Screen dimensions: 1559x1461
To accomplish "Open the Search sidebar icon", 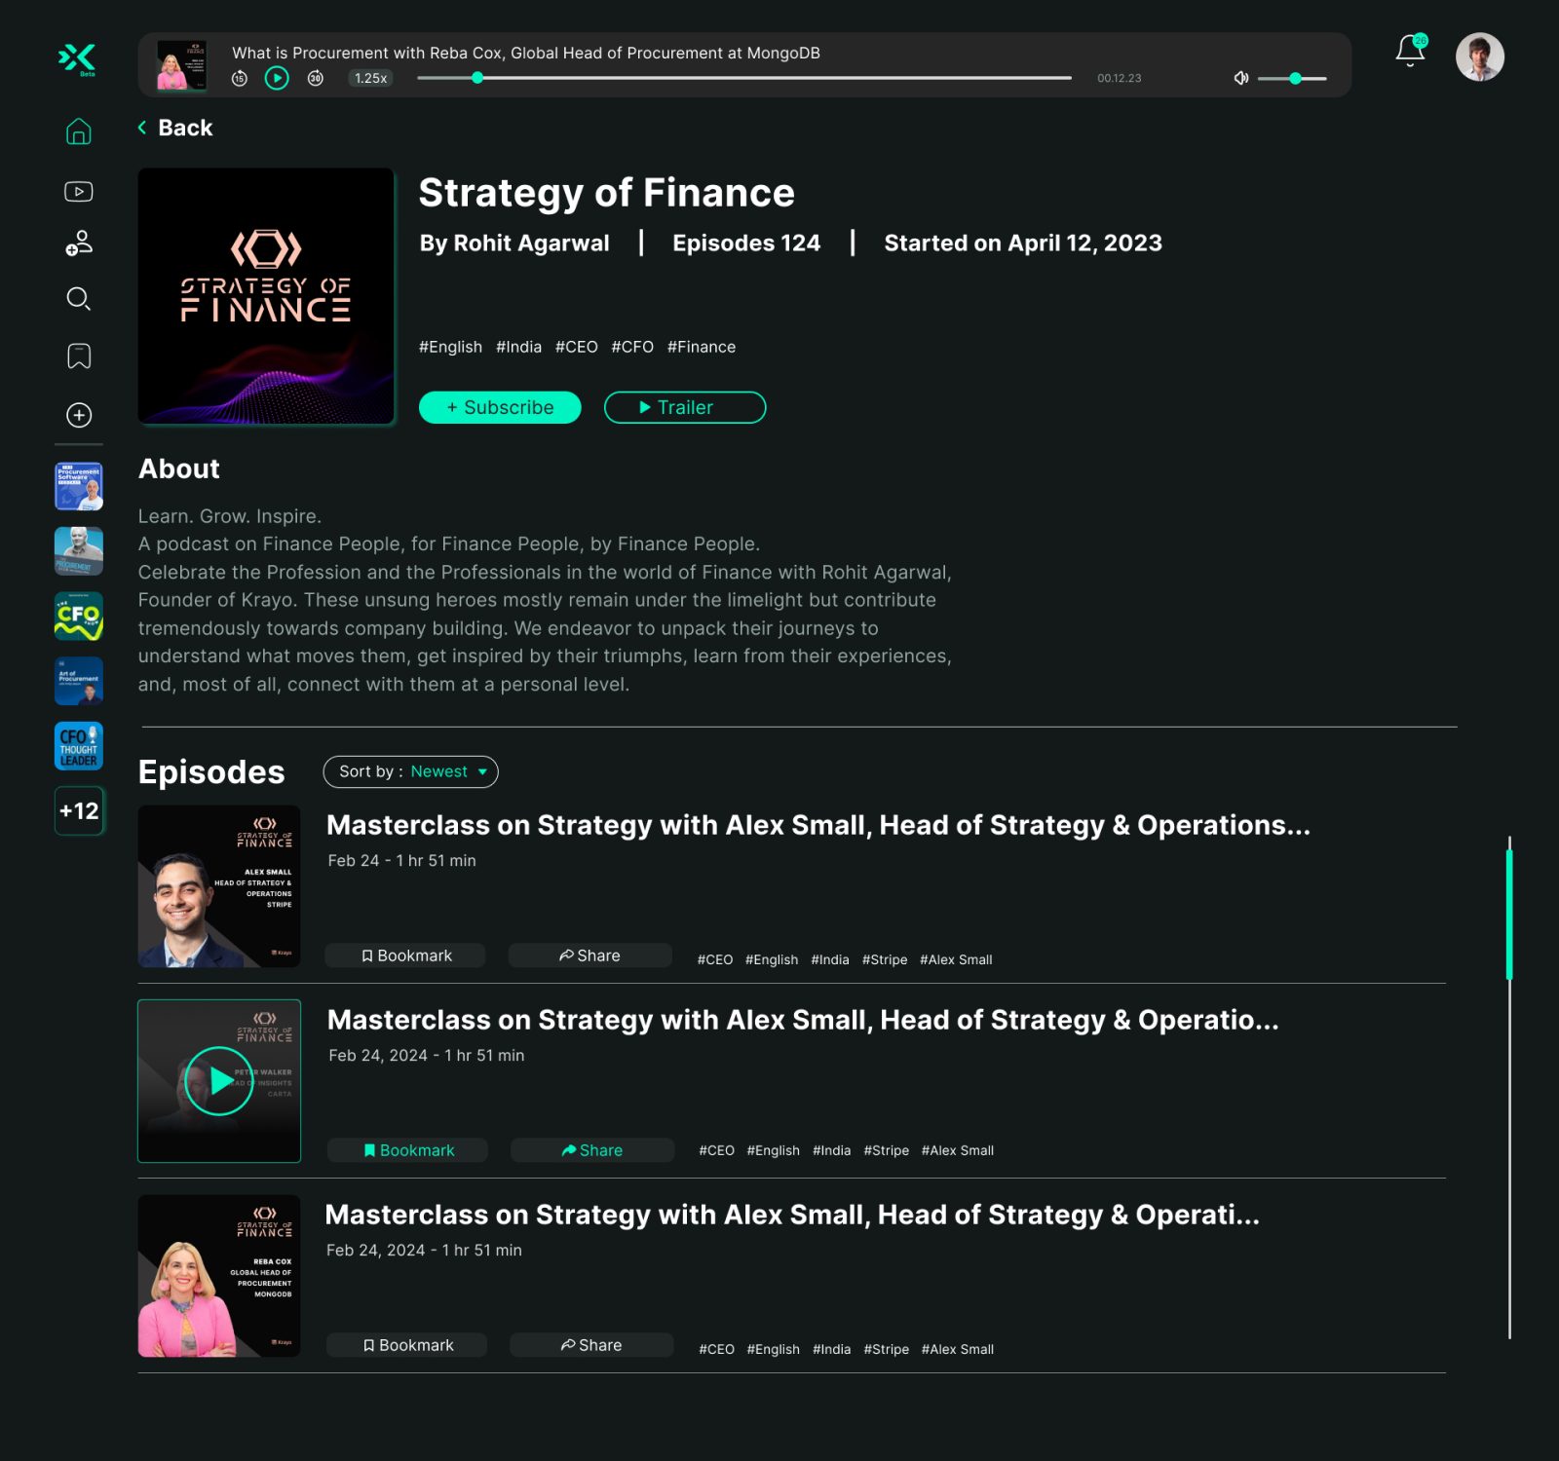I will (x=79, y=298).
